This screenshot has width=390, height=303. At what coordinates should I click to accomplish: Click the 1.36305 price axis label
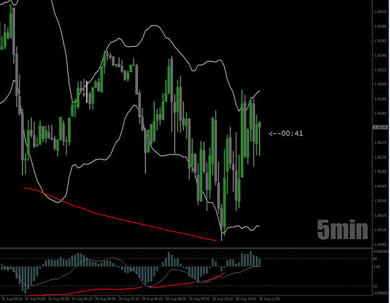click(381, 84)
